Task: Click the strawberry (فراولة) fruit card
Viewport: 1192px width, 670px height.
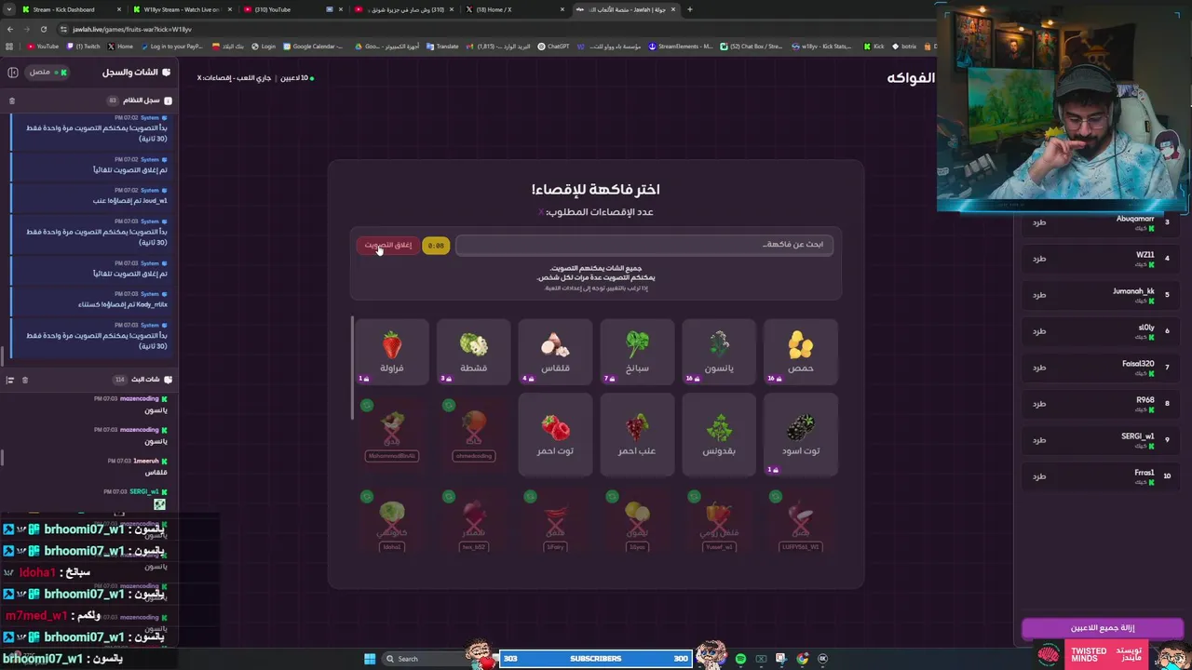Action: click(x=392, y=352)
